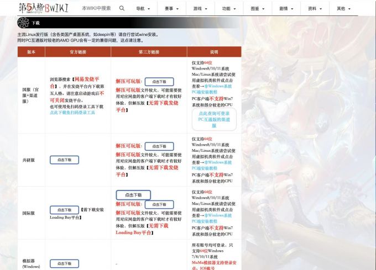The height and width of the screenshot is (270, 376).
Task: Expand the 其他 menu
Action: click(343, 9)
